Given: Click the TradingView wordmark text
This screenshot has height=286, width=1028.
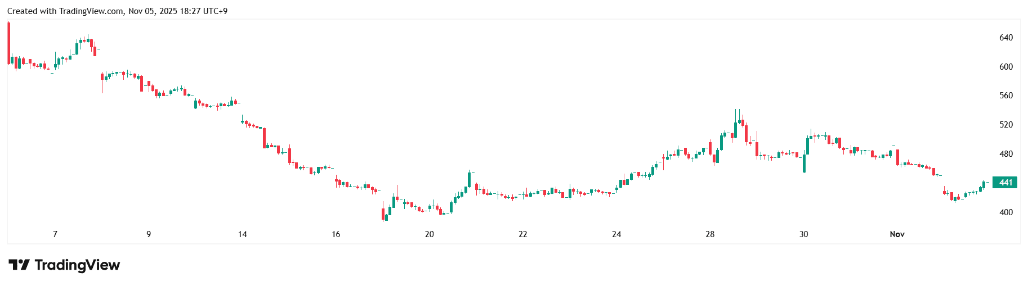Looking at the screenshot, I should [77, 265].
